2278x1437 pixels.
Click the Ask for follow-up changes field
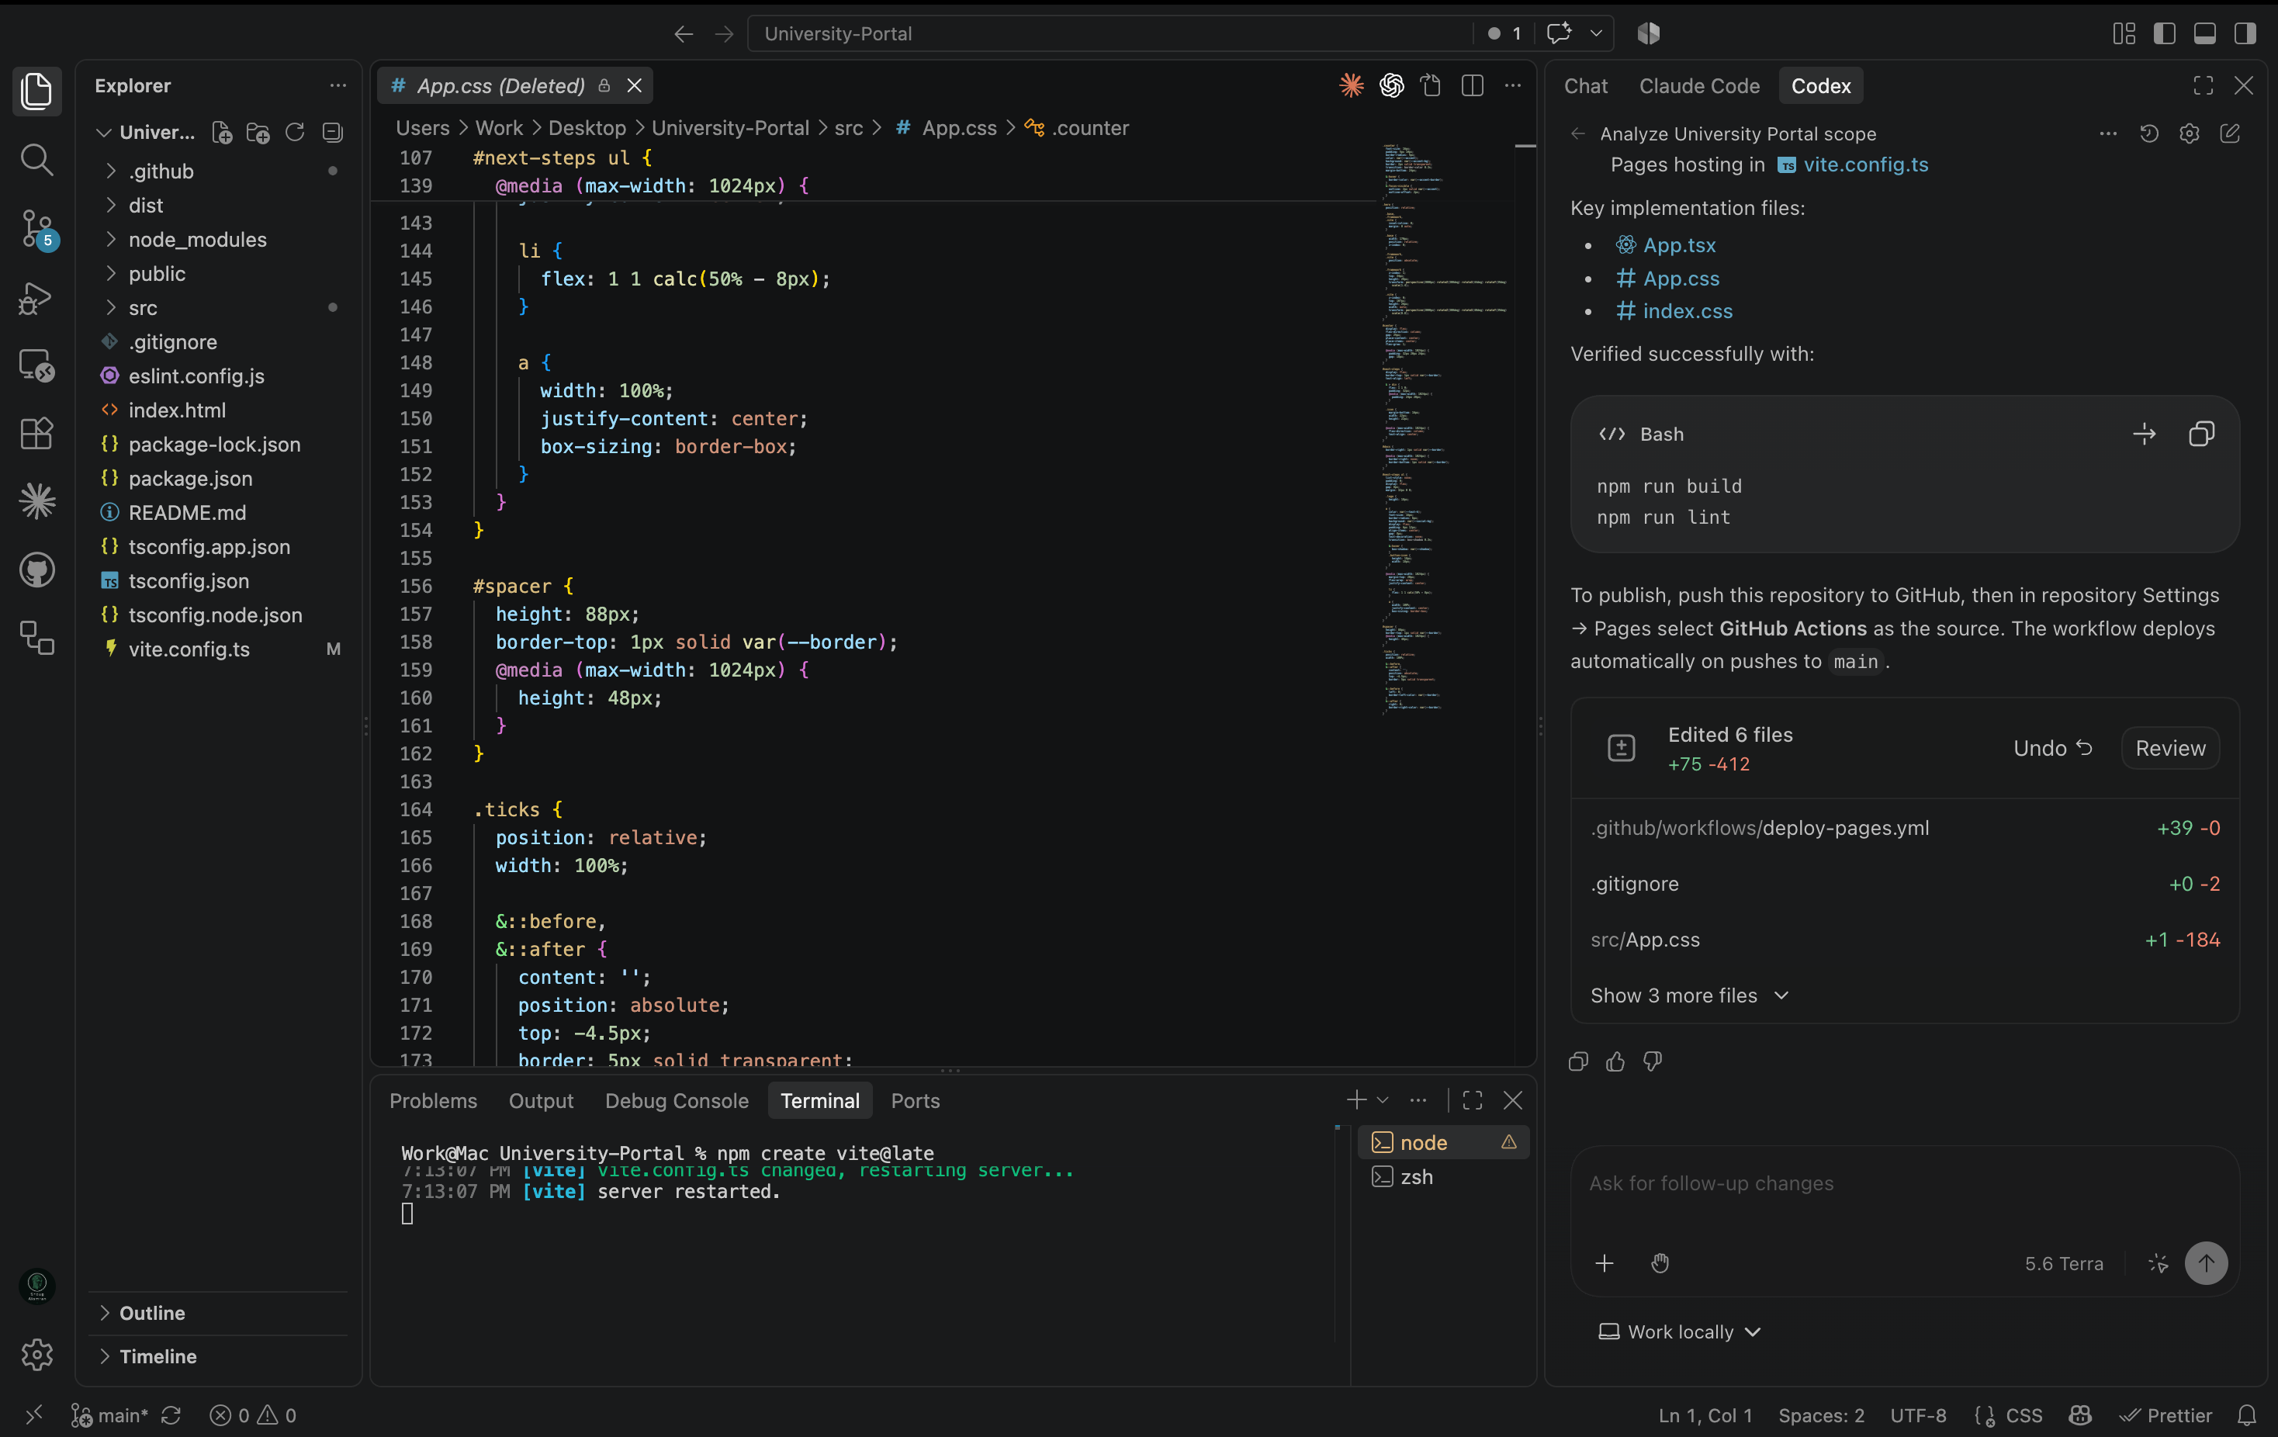click(x=1904, y=1183)
